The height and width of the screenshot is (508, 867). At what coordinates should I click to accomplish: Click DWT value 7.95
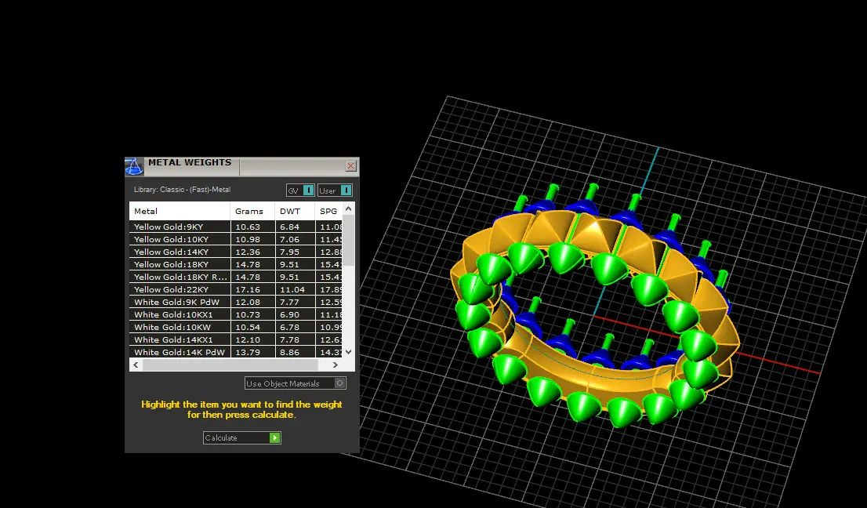pos(290,252)
